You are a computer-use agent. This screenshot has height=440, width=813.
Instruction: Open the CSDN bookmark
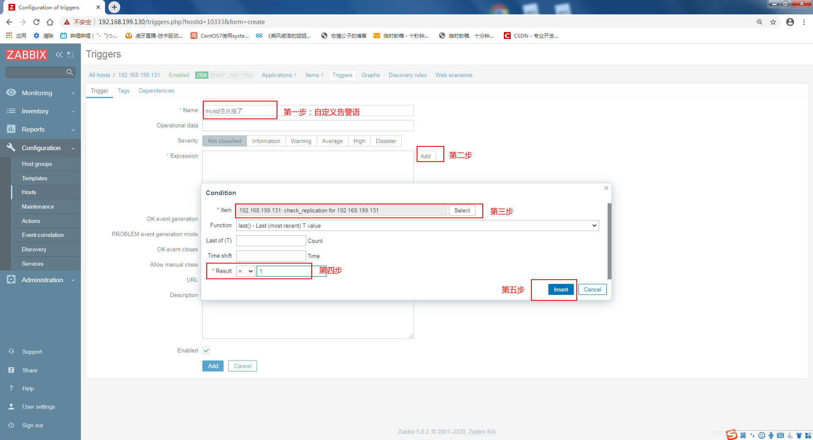[x=531, y=36]
